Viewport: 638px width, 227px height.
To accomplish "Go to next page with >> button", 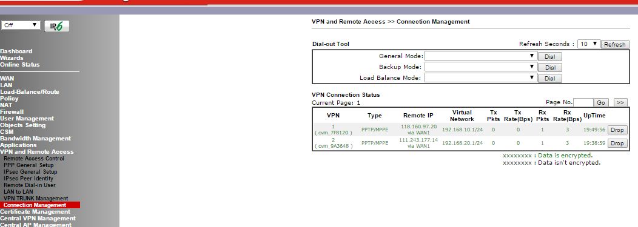I will pos(620,103).
